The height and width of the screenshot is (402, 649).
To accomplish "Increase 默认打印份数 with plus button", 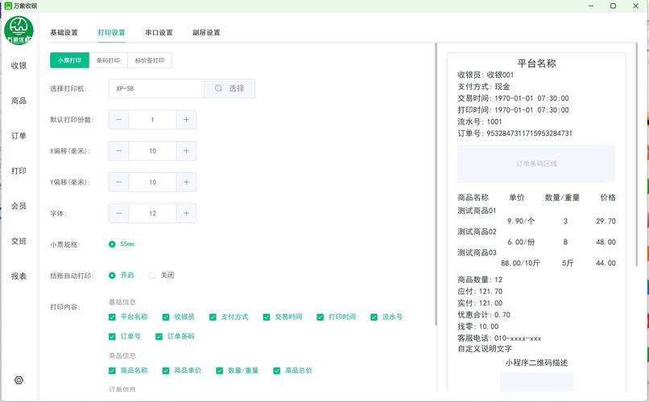I will tap(186, 120).
